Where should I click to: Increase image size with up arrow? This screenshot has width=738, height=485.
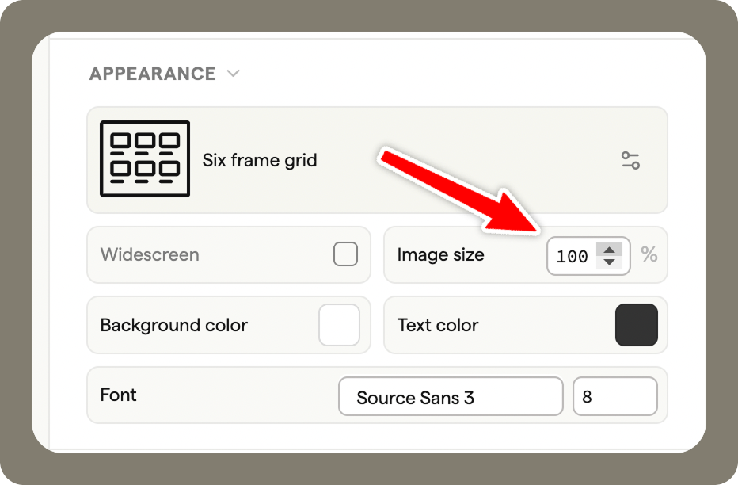click(x=609, y=250)
